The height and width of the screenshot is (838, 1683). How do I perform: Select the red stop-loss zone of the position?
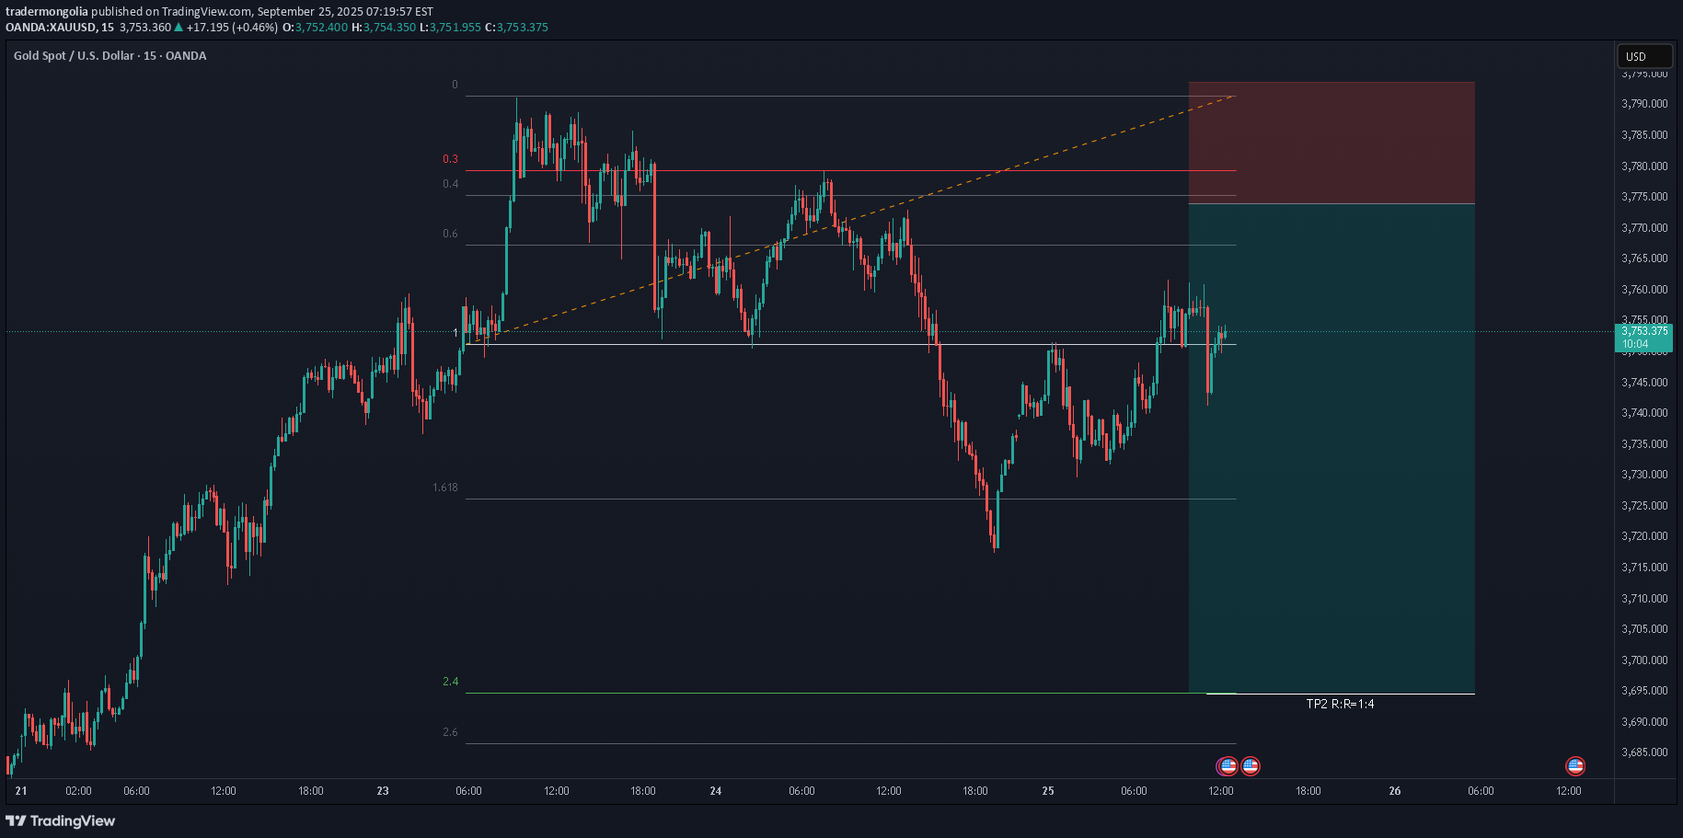(1331, 143)
